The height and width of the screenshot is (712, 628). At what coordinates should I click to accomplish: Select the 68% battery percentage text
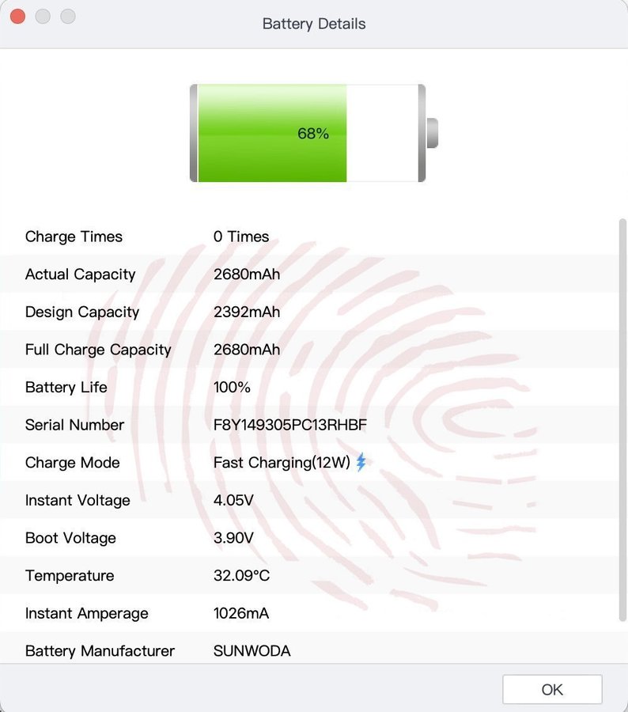pos(313,134)
